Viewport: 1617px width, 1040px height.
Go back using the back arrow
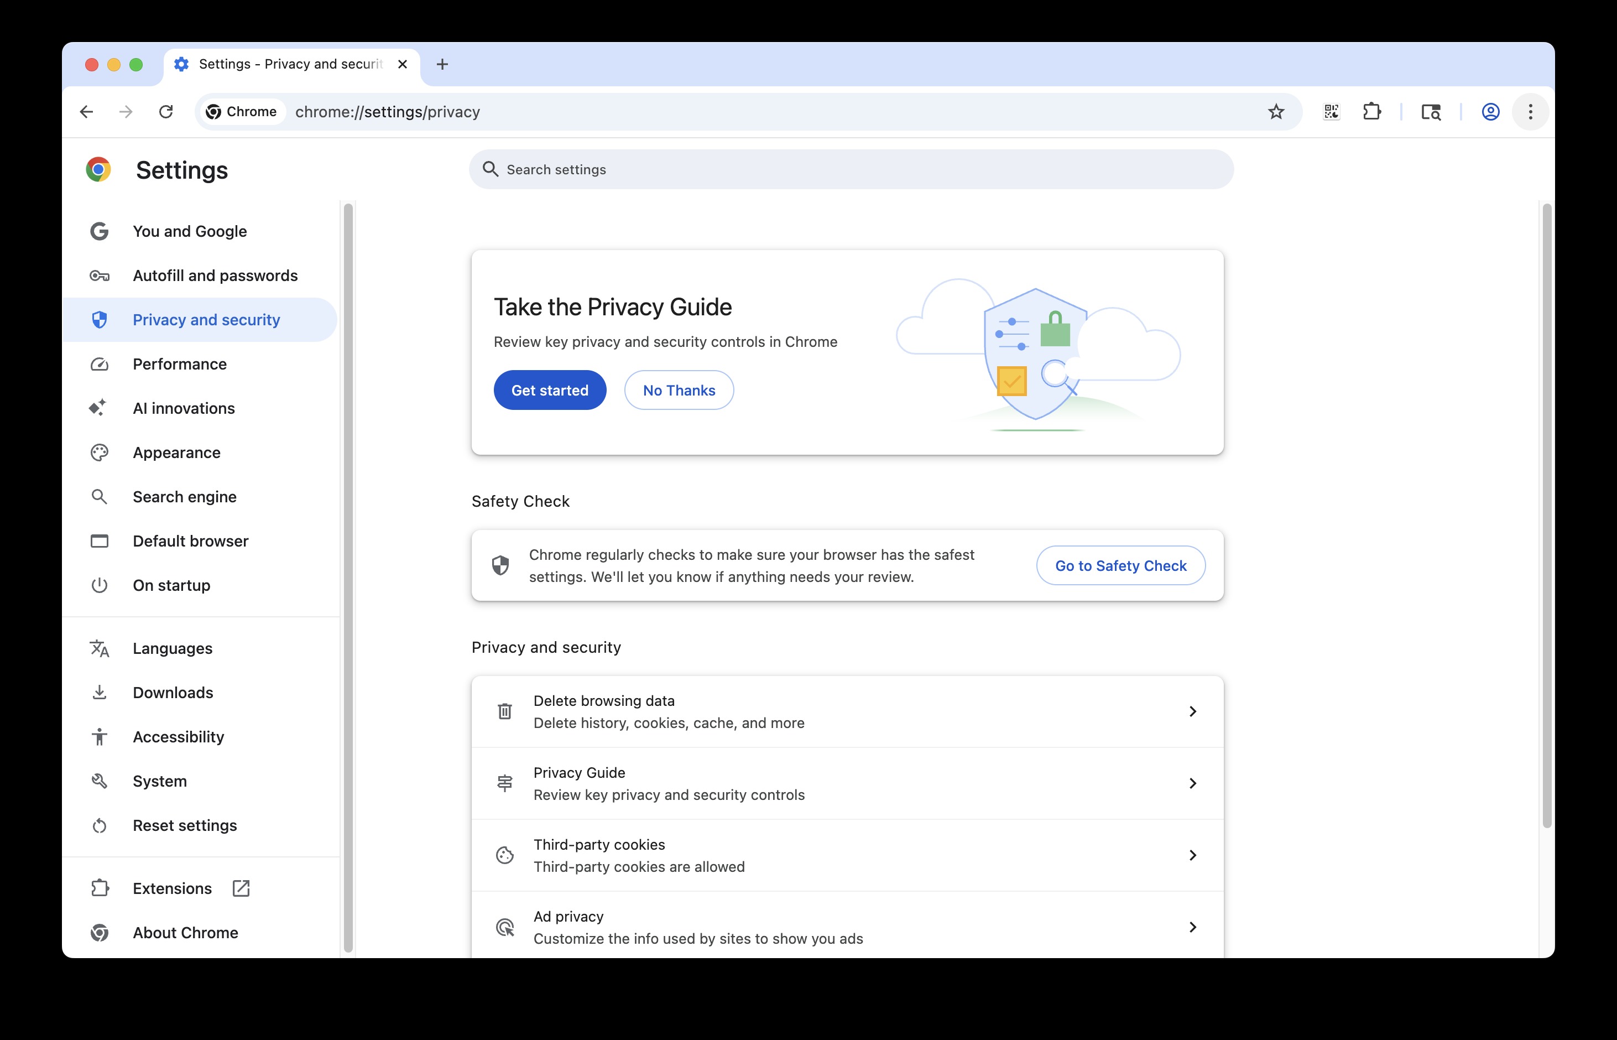tap(86, 111)
